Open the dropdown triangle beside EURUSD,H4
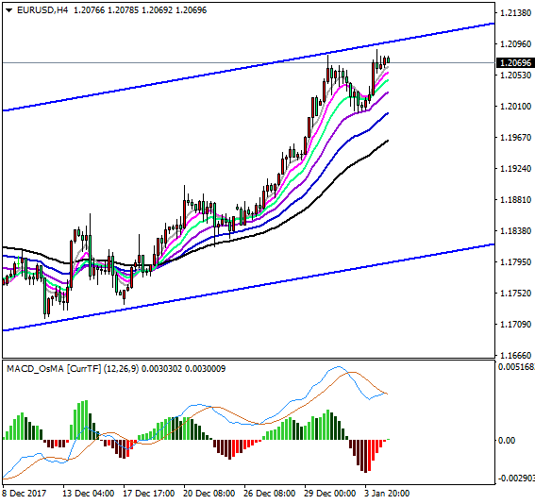 click(8, 10)
